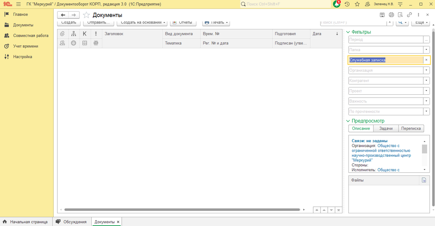Click the hierarchy structure column icon
435x226 pixels.
[x=74, y=34]
